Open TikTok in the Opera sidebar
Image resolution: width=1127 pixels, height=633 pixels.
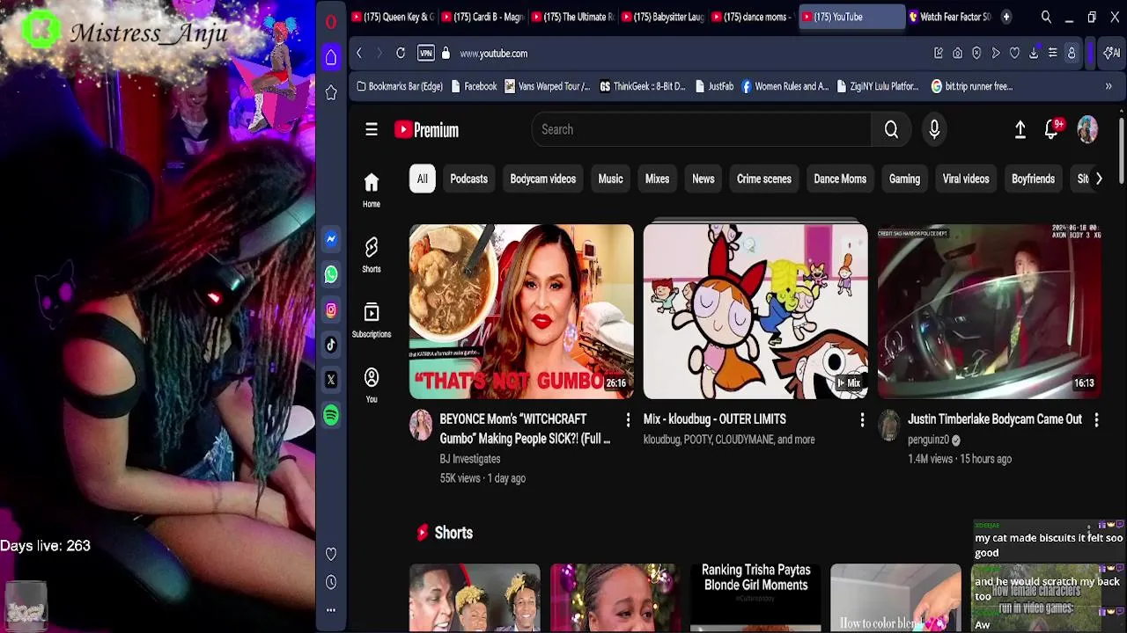tap(331, 345)
